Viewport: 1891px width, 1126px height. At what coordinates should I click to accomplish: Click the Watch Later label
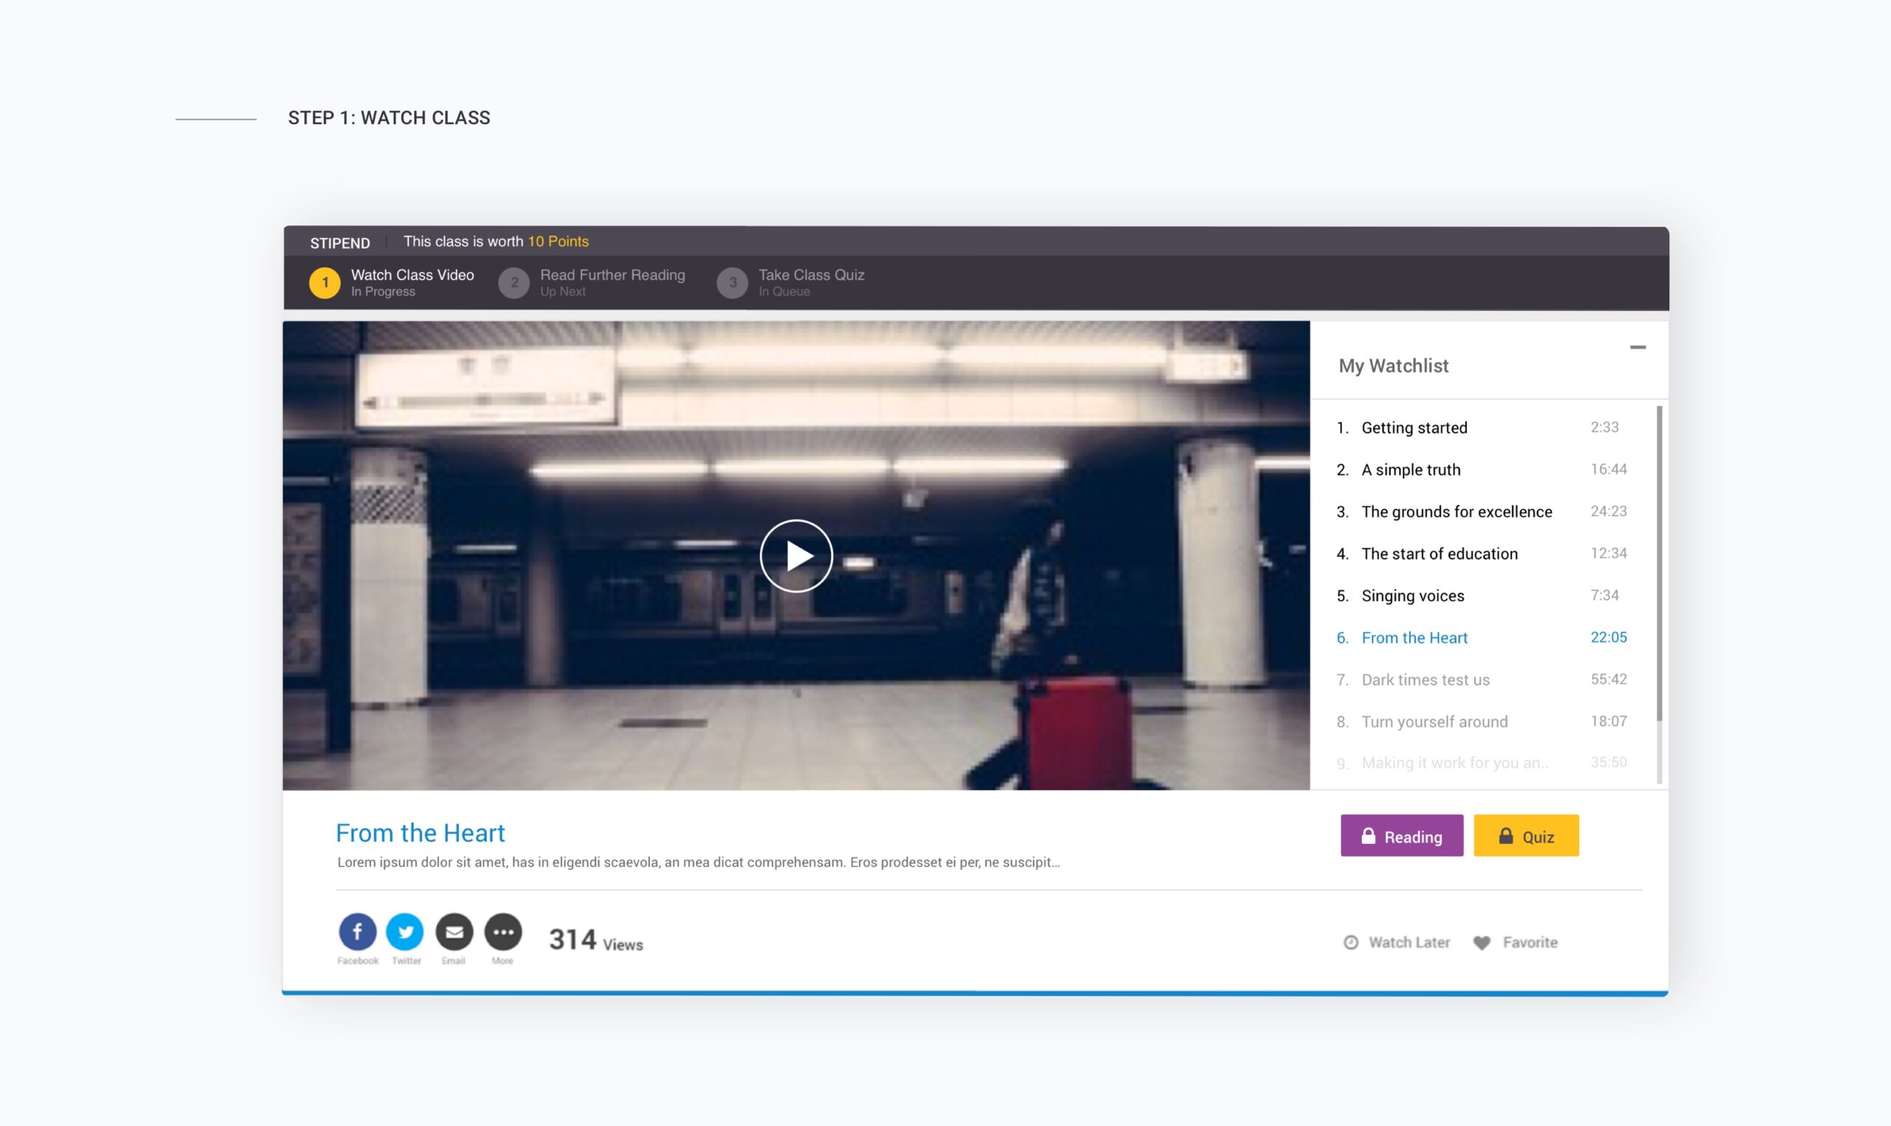(1409, 942)
